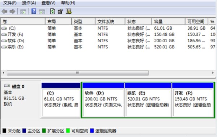Open the 帮助(H) menu
Image resolution: width=217 pixels, height=137 pixels.
(68, 3)
